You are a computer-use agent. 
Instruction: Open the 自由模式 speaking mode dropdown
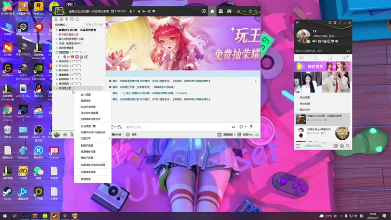pyautogui.click(x=61, y=25)
